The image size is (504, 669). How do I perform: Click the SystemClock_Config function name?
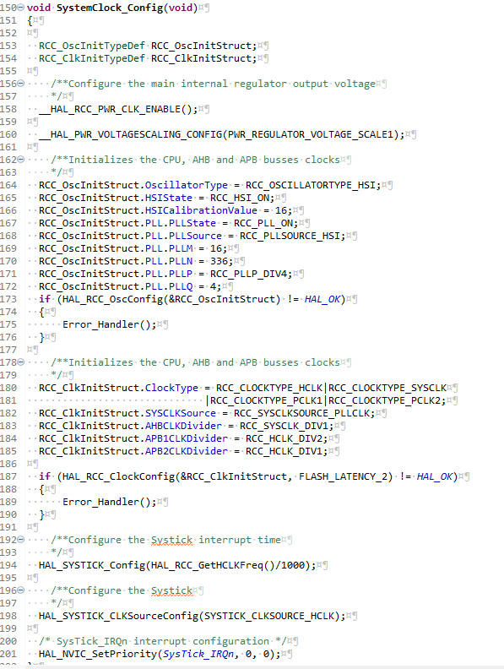[110, 8]
